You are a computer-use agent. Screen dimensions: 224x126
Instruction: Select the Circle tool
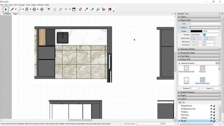pyautogui.click(x=34, y=9)
